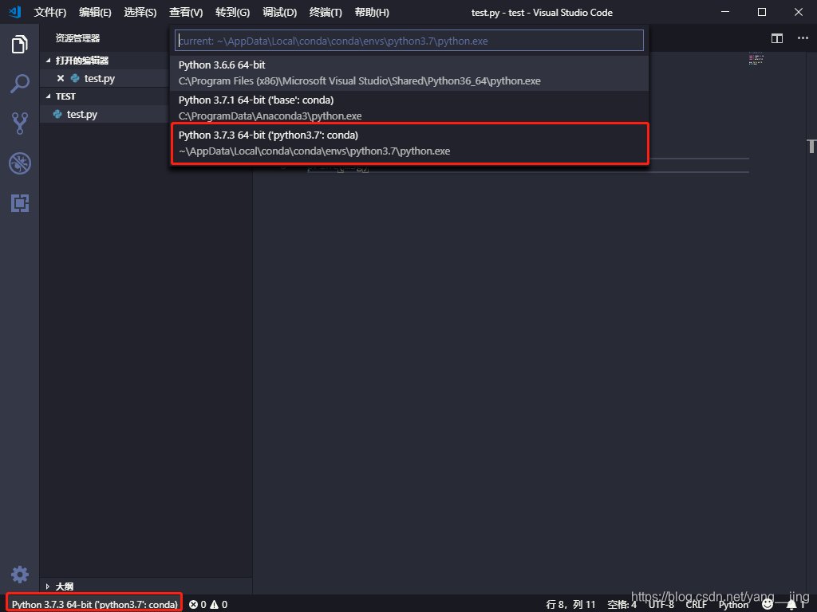Viewport: 817px width, 612px height.
Task: Open the Manage gear icon
Action: point(19,575)
